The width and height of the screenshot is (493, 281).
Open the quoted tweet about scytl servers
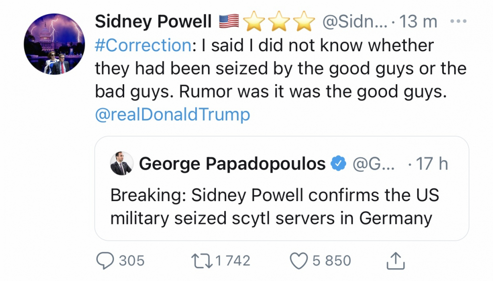pyautogui.click(x=274, y=206)
